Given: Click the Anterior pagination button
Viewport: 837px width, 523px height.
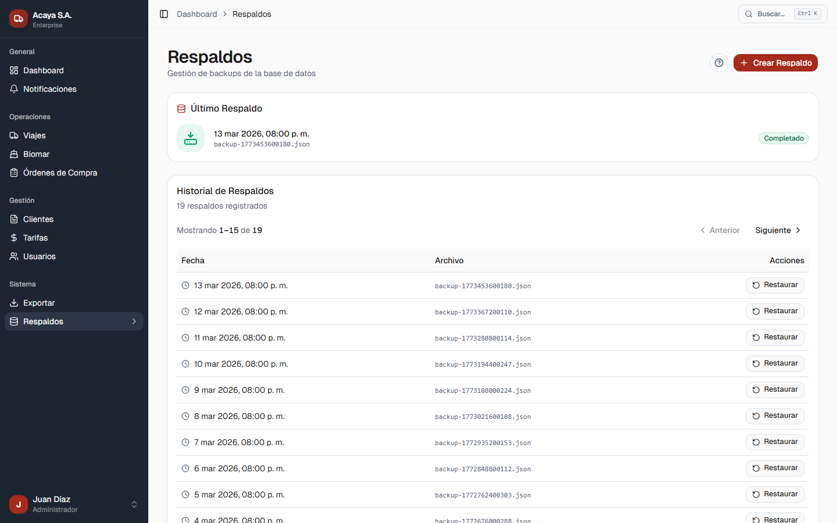Looking at the screenshot, I should tap(720, 230).
